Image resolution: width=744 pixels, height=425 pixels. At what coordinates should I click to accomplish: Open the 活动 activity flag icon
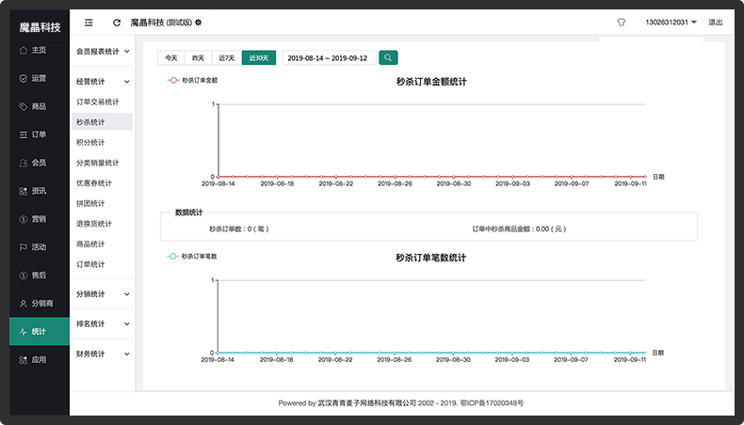click(24, 247)
